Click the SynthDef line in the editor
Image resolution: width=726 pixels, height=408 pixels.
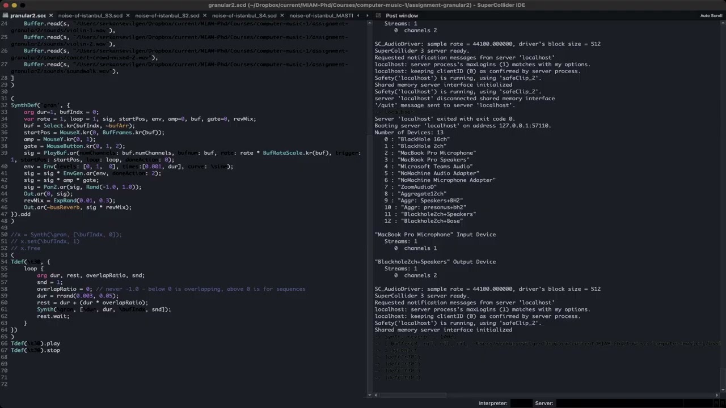40,105
